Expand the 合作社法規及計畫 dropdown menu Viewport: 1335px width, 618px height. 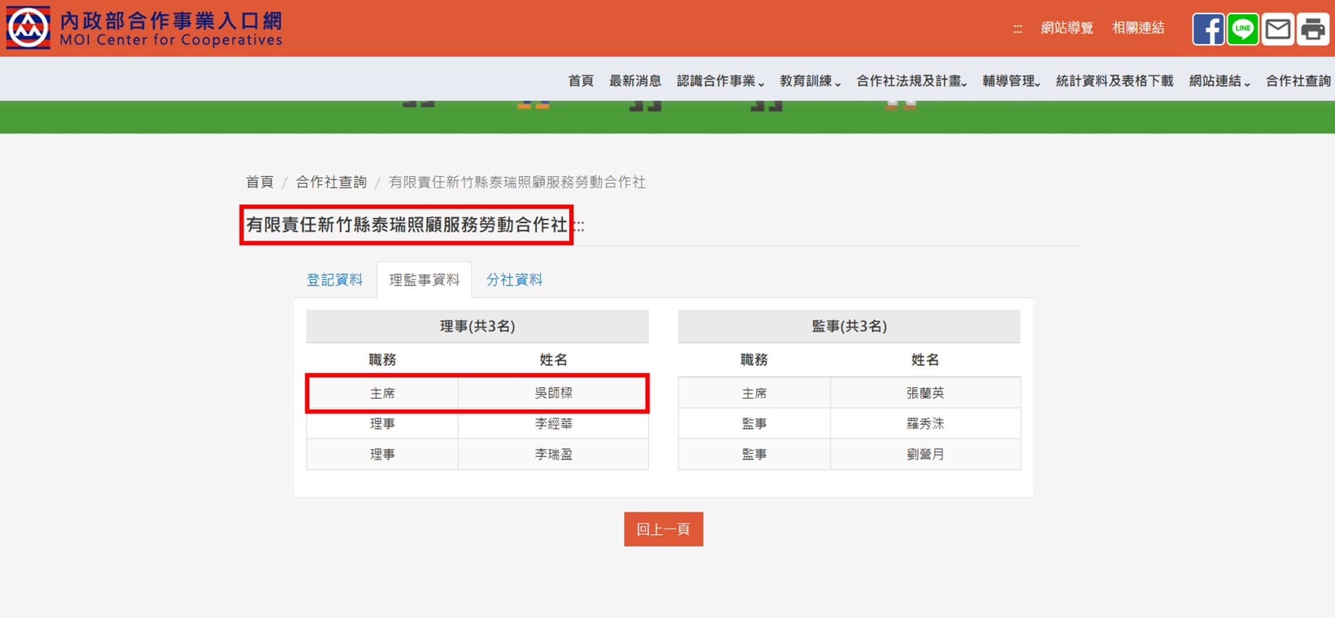pyautogui.click(x=912, y=81)
